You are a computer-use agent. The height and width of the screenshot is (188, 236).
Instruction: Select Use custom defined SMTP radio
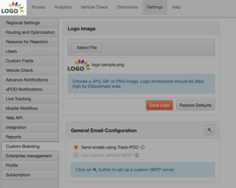(76, 155)
